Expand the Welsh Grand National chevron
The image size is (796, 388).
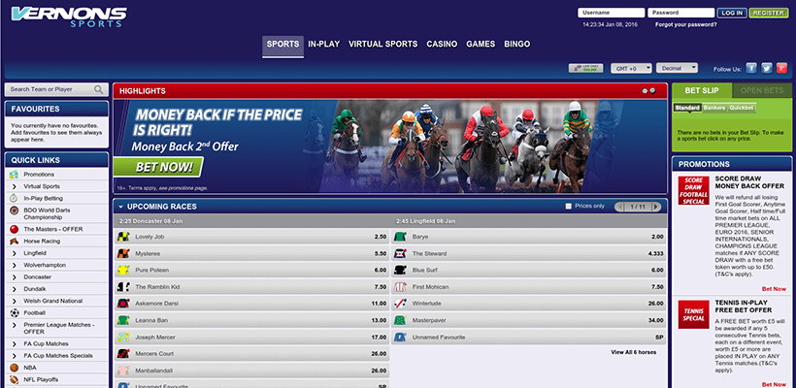(15, 302)
